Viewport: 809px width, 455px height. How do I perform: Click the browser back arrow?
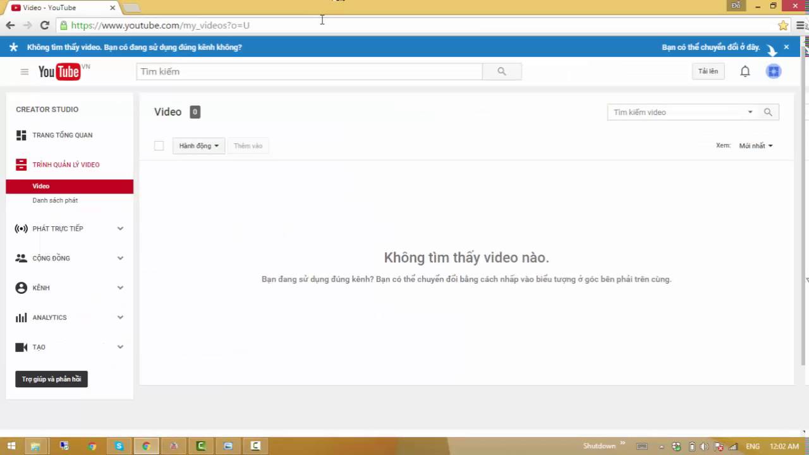click(x=10, y=25)
